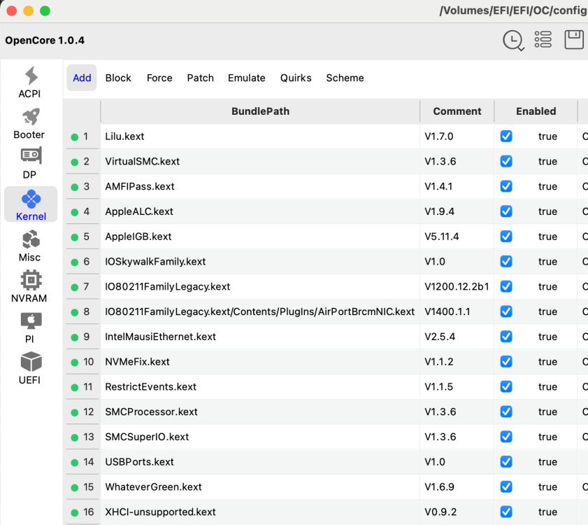This screenshot has width=588, height=525.
Task: Toggle IO80211FamilyLegacy.kext V1200.12.2b1 checkbox
Action: pyautogui.click(x=506, y=286)
